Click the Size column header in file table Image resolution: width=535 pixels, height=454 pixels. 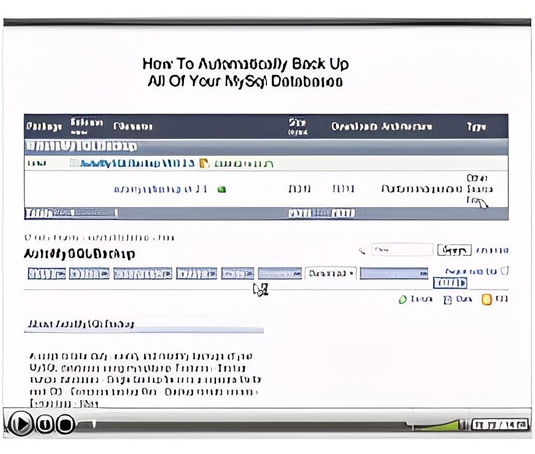coord(297,126)
